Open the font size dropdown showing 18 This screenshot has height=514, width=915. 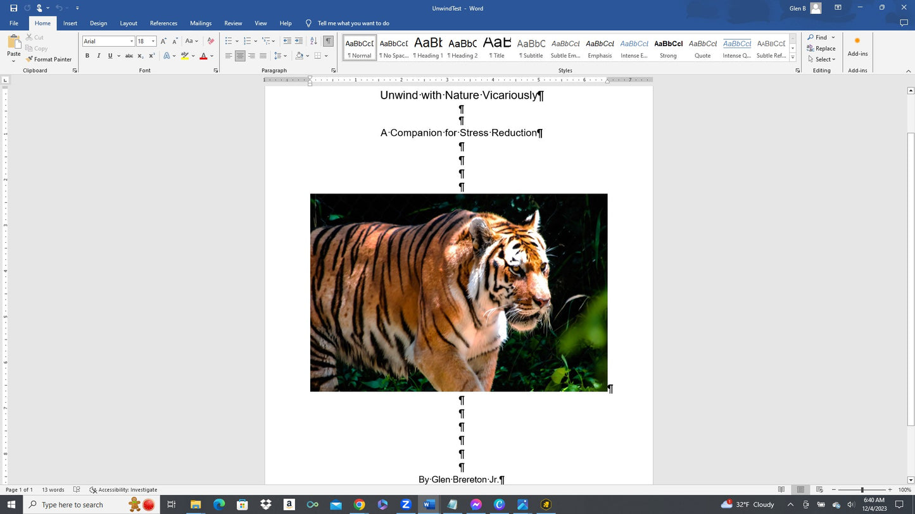click(153, 41)
